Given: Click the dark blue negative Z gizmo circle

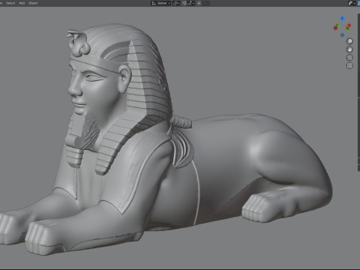Looking at the screenshot, I should (x=342, y=35).
